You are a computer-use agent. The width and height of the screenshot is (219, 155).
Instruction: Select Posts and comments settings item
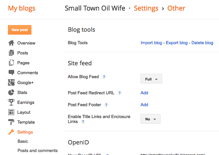(37, 150)
